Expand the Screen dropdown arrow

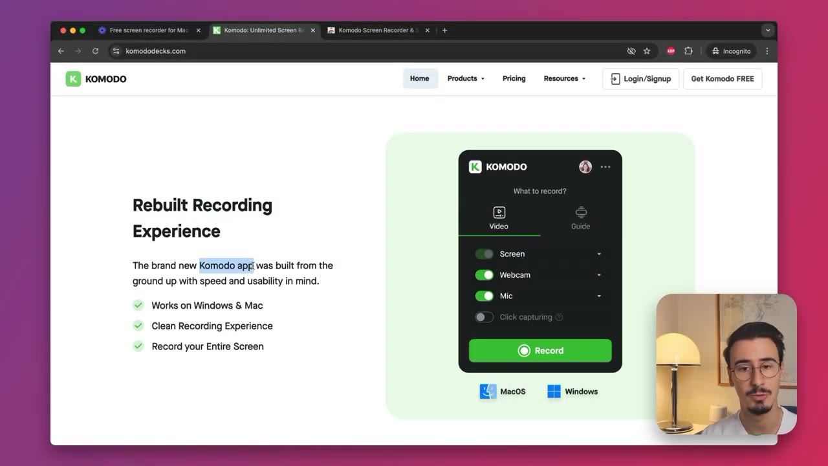tap(599, 254)
